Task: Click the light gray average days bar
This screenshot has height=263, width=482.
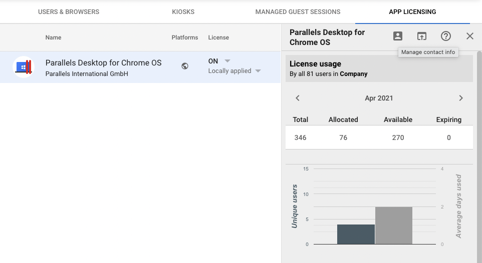Action: pyautogui.click(x=394, y=225)
